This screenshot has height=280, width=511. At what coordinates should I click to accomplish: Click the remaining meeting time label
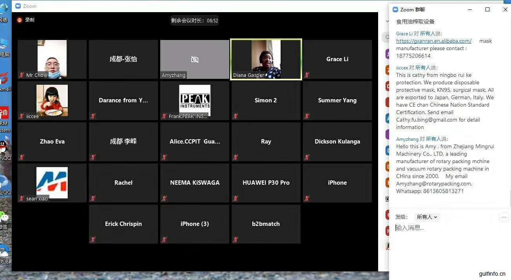194,20
